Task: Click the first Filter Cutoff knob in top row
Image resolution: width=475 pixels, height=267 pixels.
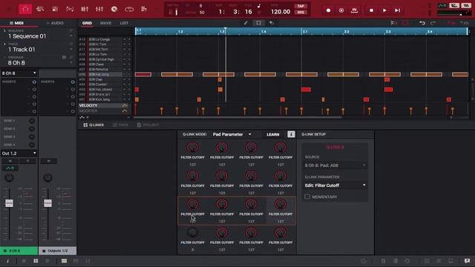Action: coord(193,148)
